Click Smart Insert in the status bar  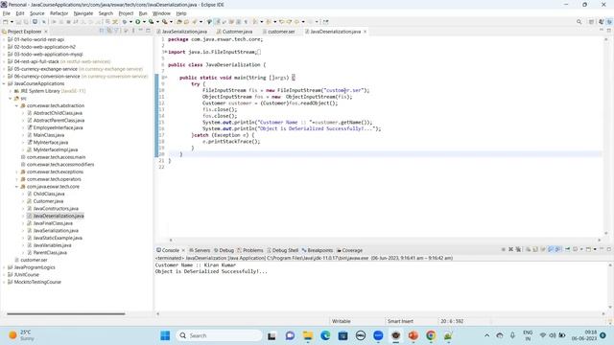coord(400,321)
